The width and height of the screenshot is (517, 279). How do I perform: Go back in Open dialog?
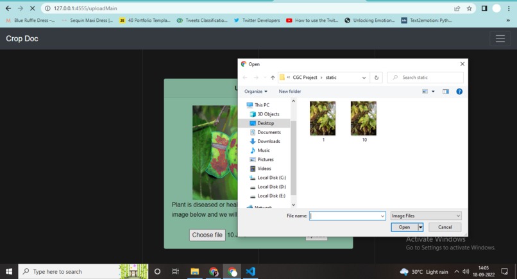pos(244,78)
